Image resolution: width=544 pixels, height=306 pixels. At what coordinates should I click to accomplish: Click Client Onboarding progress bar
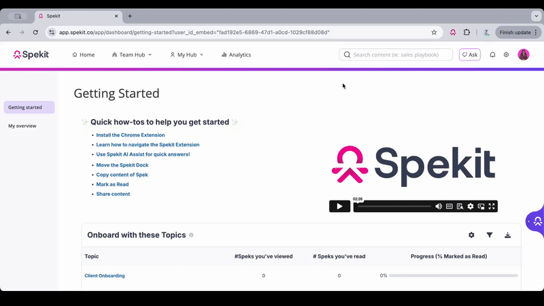(453, 275)
